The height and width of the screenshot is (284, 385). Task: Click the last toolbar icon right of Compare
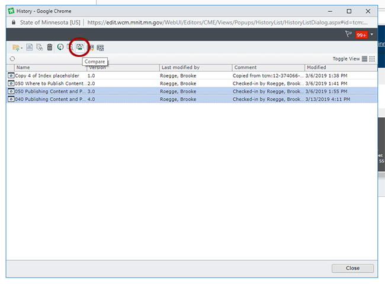click(x=101, y=47)
